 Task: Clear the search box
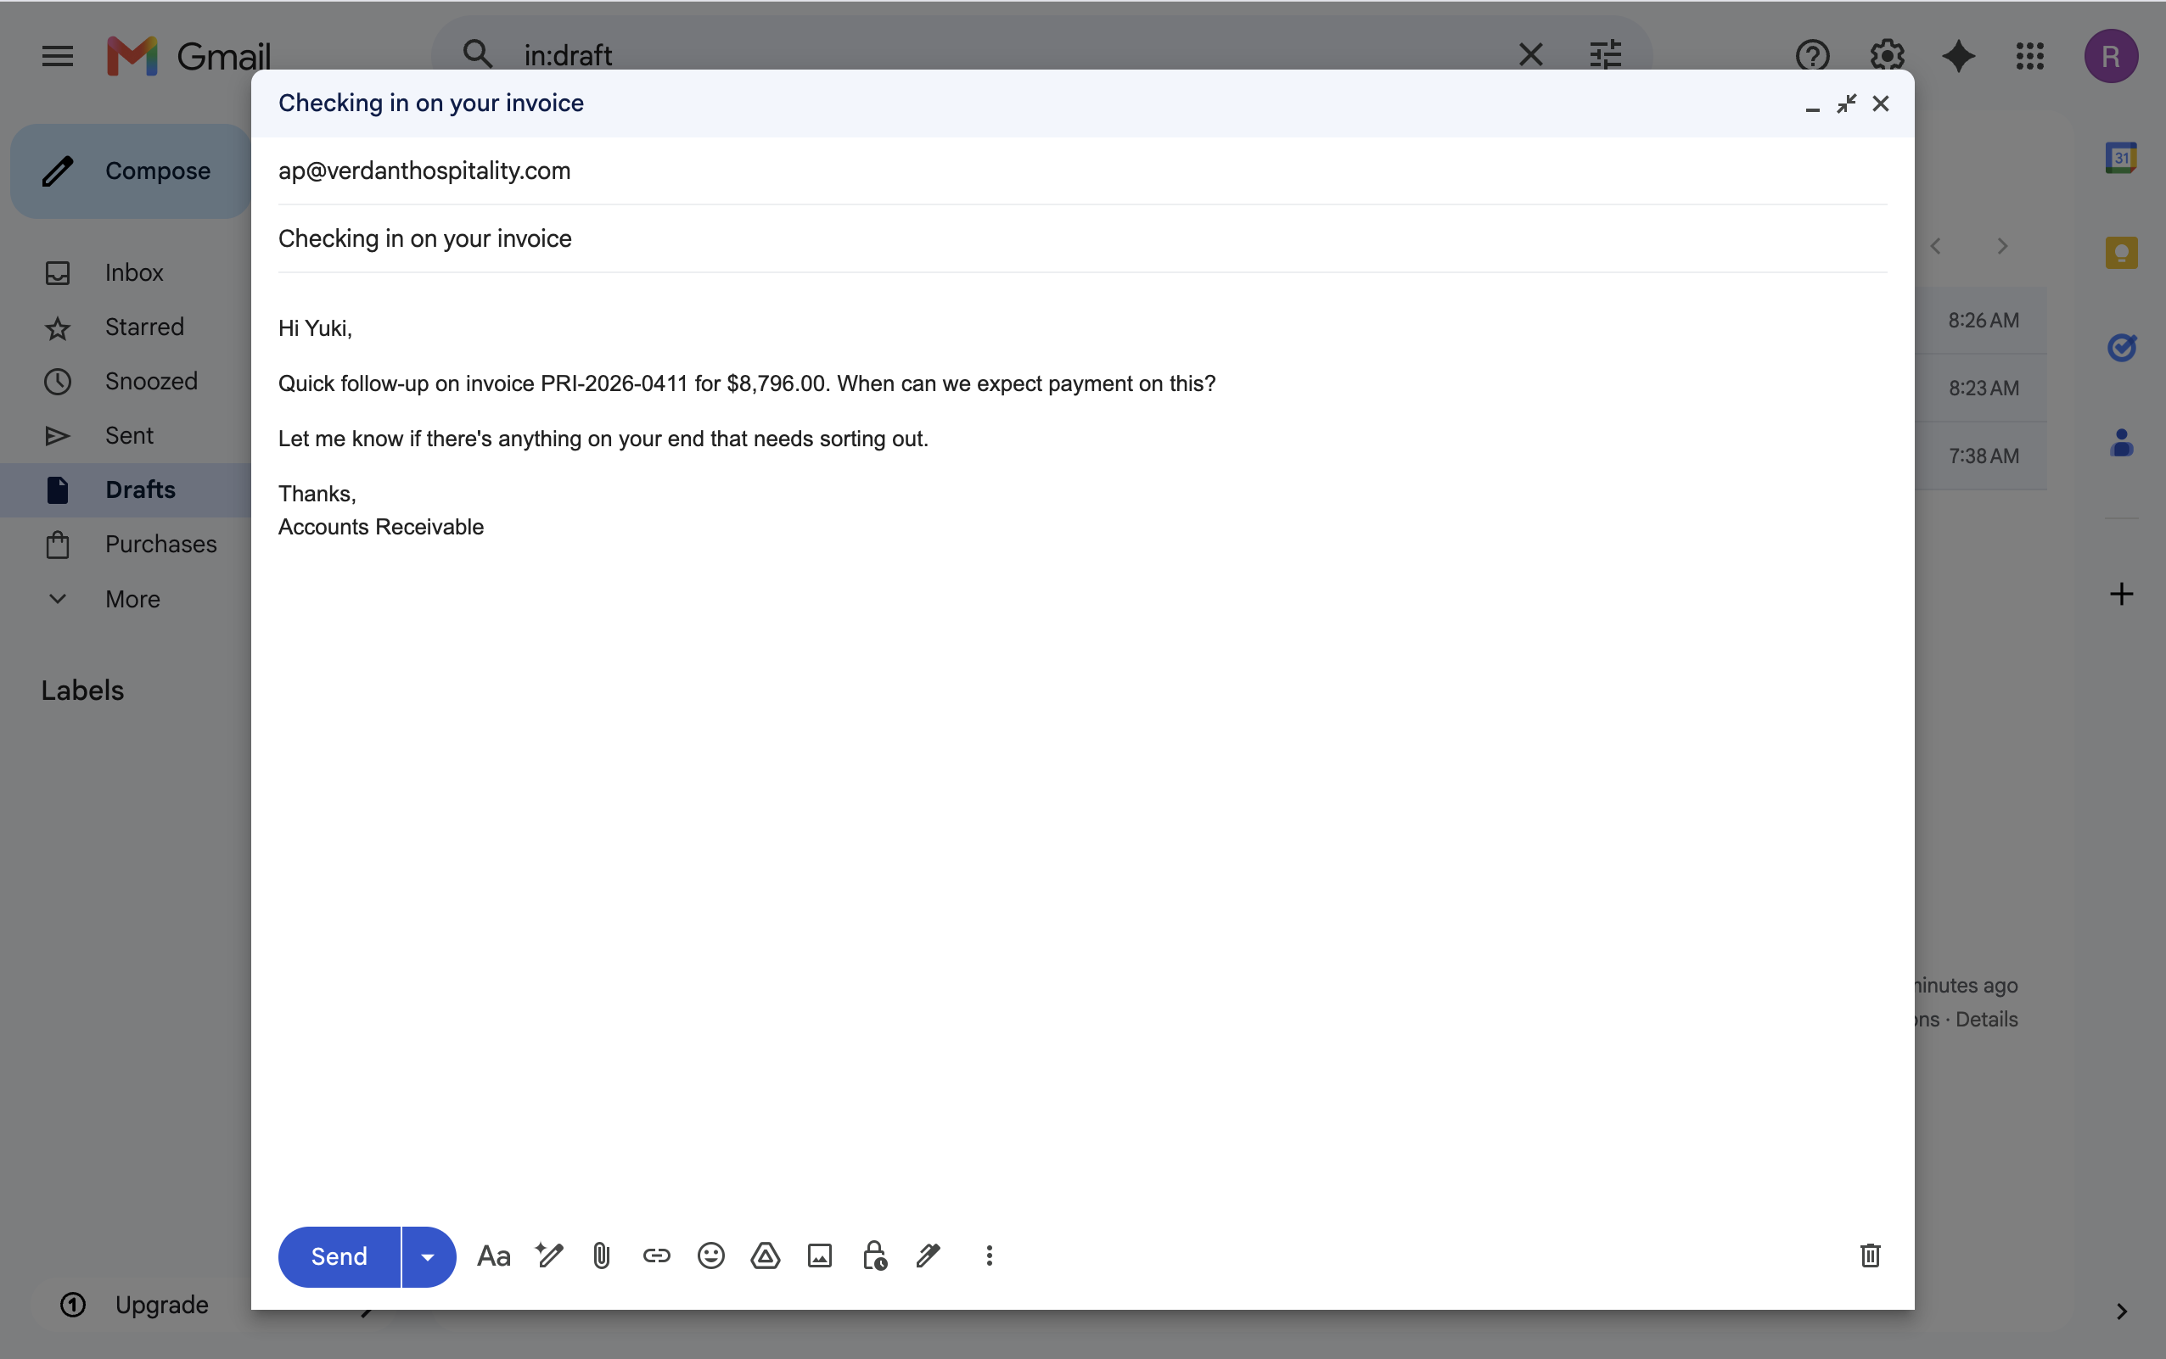1530,56
